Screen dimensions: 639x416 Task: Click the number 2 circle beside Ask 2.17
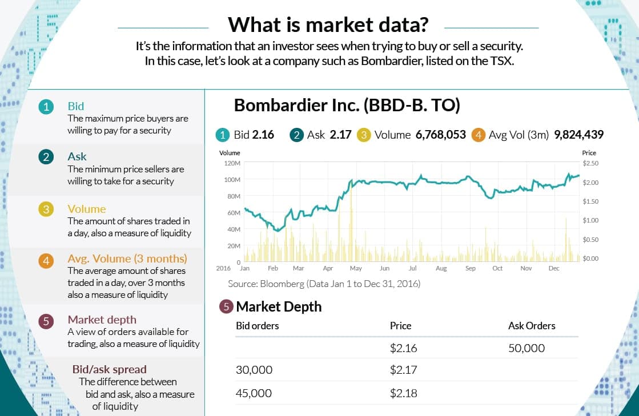click(297, 135)
